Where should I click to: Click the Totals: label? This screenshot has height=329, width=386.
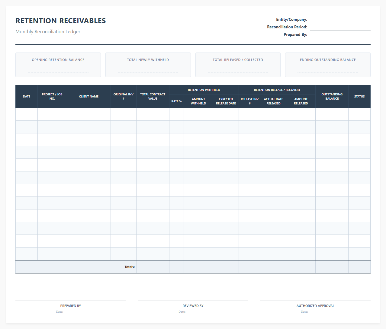pyautogui.click(x=130, y=267)
